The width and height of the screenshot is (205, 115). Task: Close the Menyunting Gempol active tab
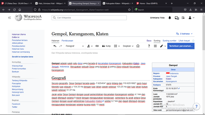pyautogui.click(x=99, y=4)
